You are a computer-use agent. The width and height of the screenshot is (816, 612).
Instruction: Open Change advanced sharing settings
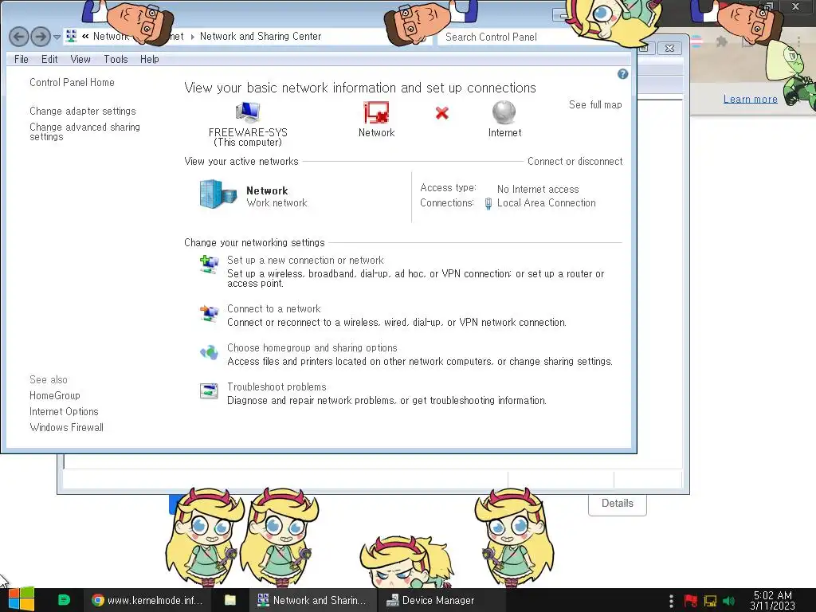pyautogui.click(x=84, y=131)
